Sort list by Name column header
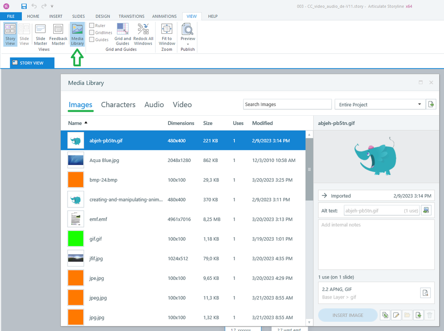 75,123
